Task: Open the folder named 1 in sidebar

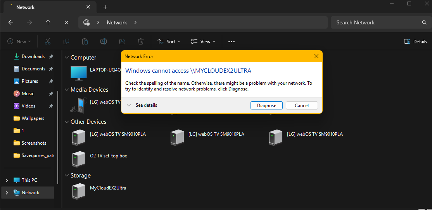Action: click(x=22, y=131)
